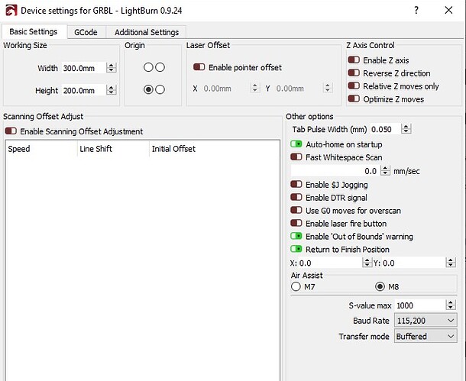
Task: Click the Tab Pulse Width stepper
Action: coord(406,129)
